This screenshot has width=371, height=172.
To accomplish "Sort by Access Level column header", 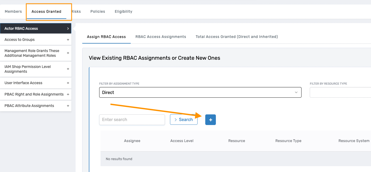I will tap(182, 141).
